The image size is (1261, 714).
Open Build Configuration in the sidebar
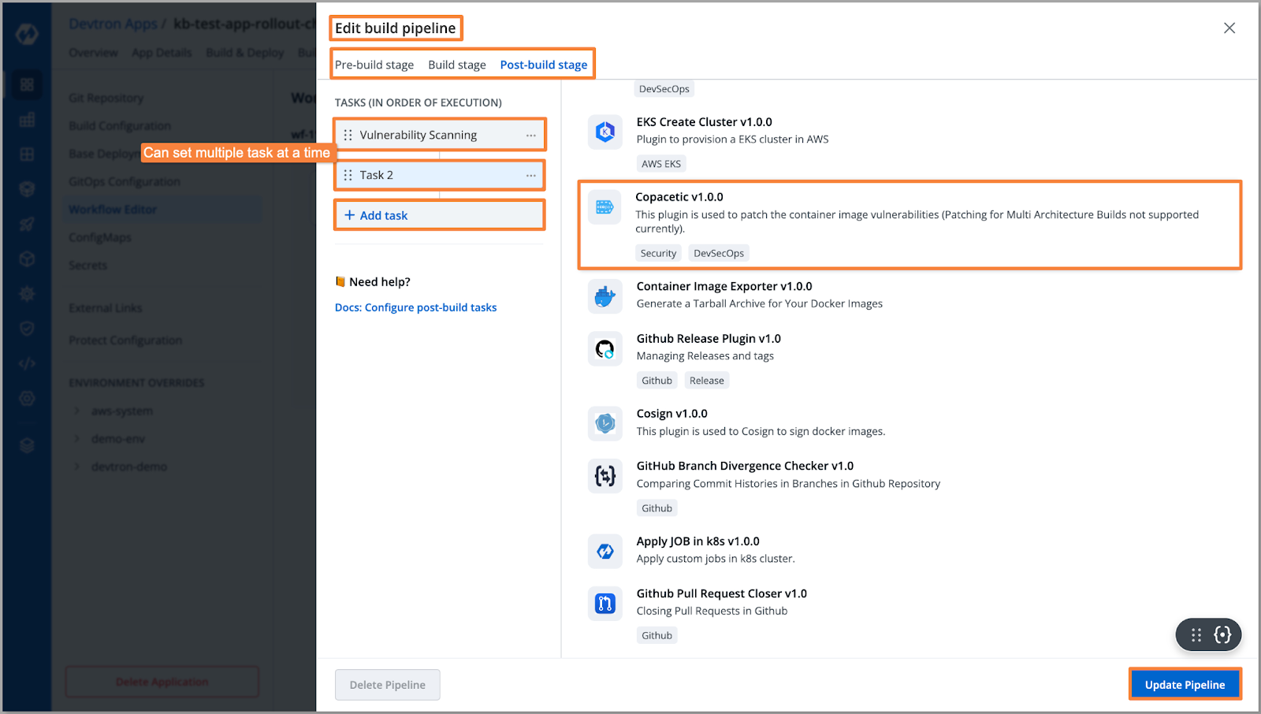click(120, 126)
